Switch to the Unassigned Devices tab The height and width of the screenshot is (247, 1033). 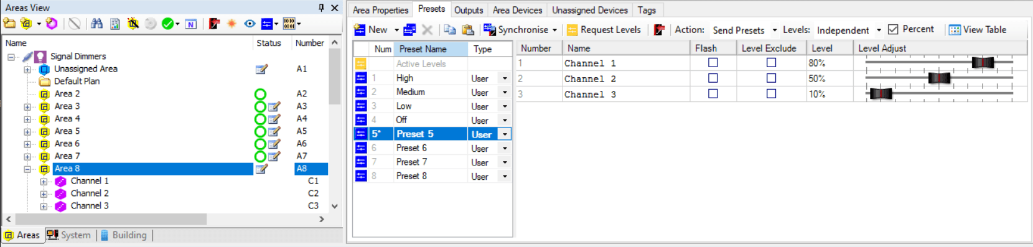tap(590, 10)
